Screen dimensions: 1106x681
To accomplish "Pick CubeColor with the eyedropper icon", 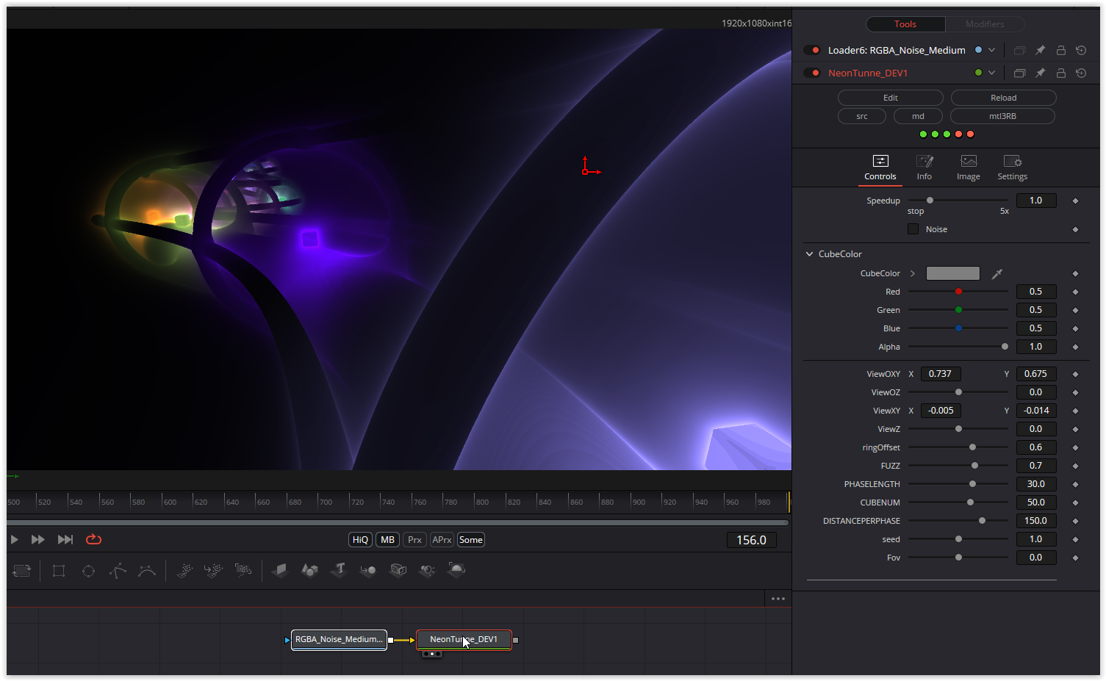I will (x=997, y=274).
